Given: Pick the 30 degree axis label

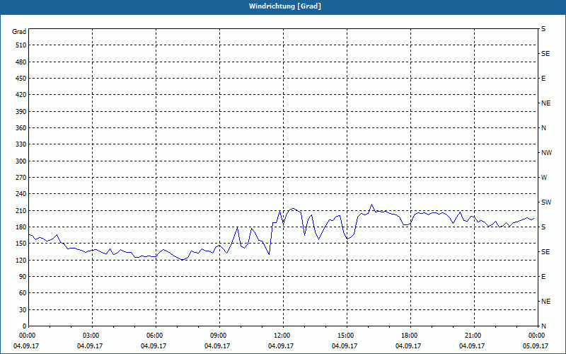Looking at the screenshot, I should click(23, 309).
